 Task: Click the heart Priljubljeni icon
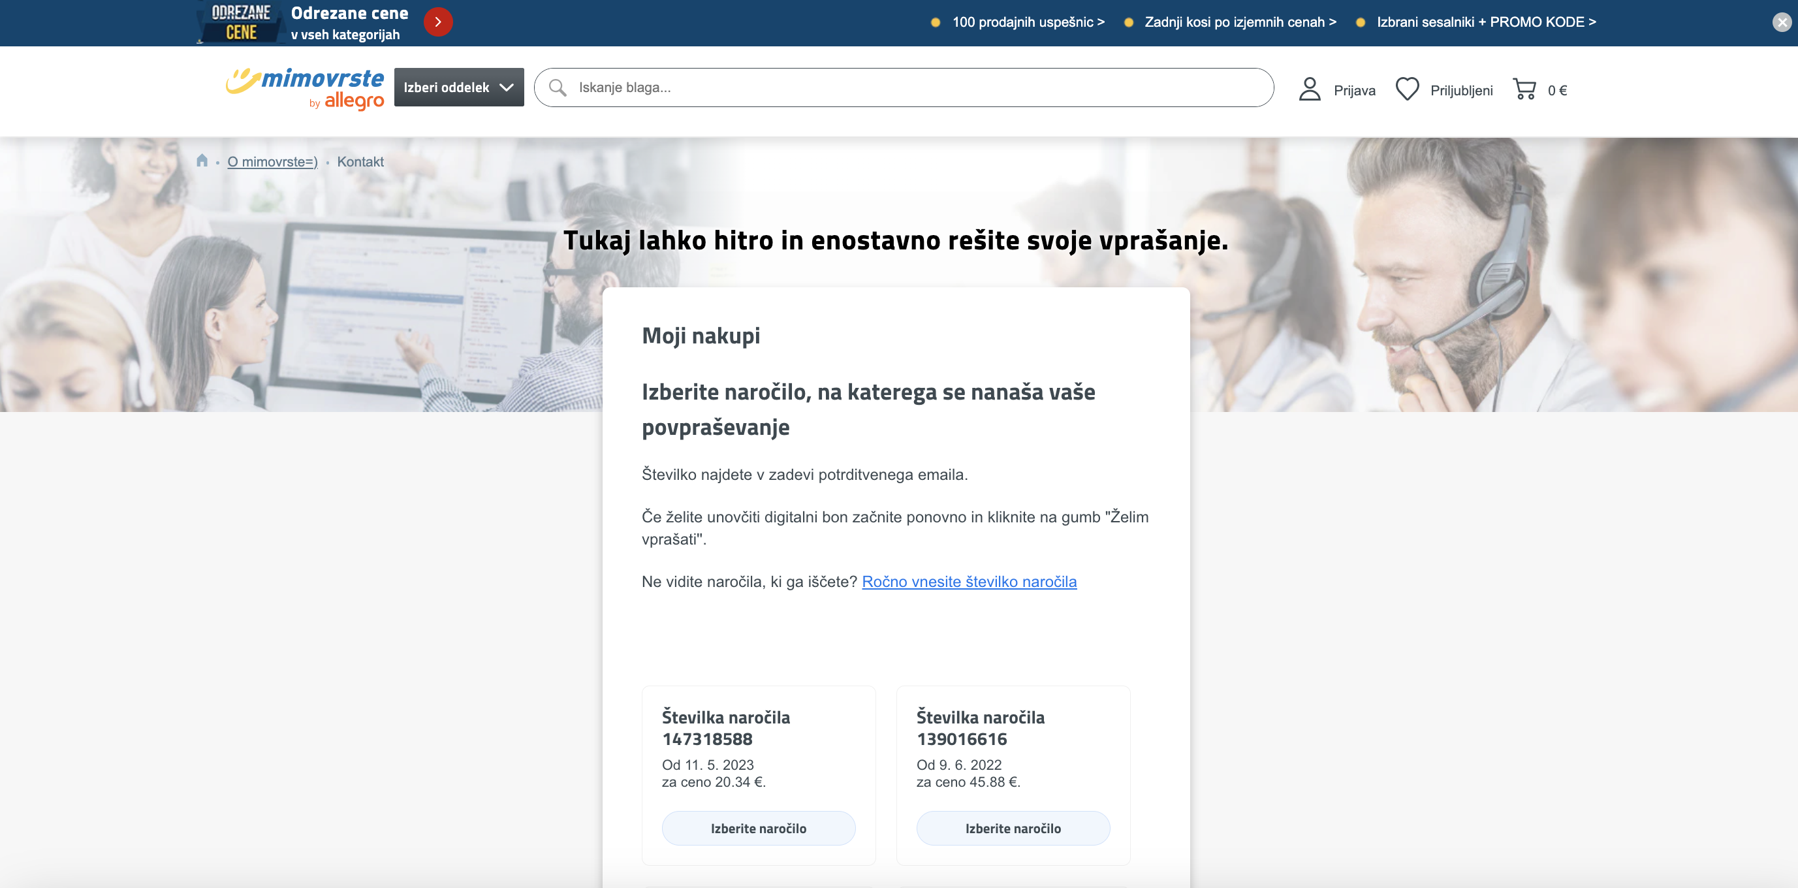click(1406, 89)
